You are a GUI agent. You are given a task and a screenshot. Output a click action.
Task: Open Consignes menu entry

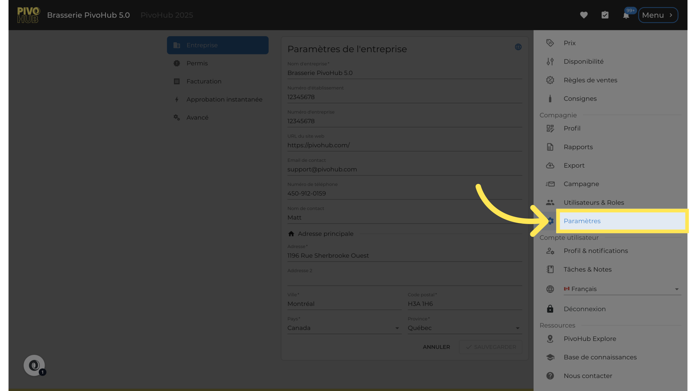tap(610, 98)
